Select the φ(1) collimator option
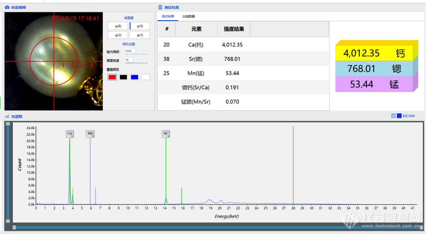Viewport: 426px width, 234px height. tap(140, 35)
